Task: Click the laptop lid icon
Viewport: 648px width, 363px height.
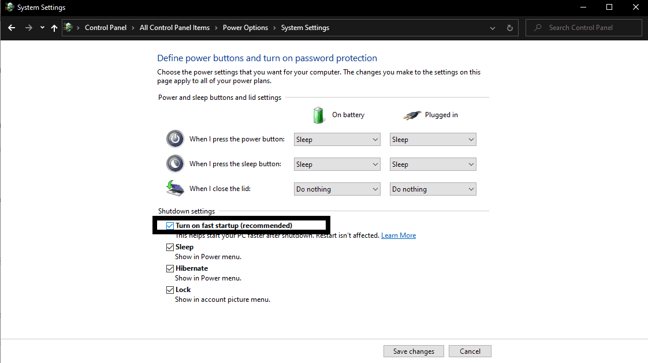Action: (x=175, y=188)
